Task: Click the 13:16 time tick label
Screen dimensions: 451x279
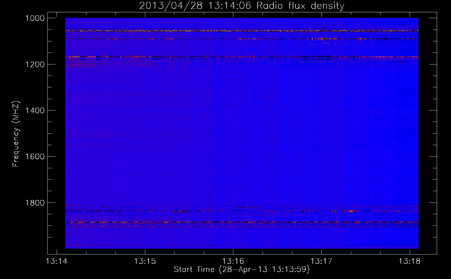Action: [233, 261]
